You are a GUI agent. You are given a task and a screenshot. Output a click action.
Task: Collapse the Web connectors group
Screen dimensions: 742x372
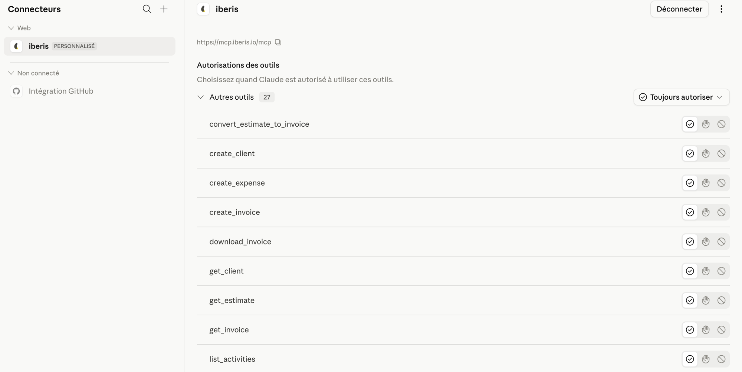pyautogui.click(x=11, y=28)
